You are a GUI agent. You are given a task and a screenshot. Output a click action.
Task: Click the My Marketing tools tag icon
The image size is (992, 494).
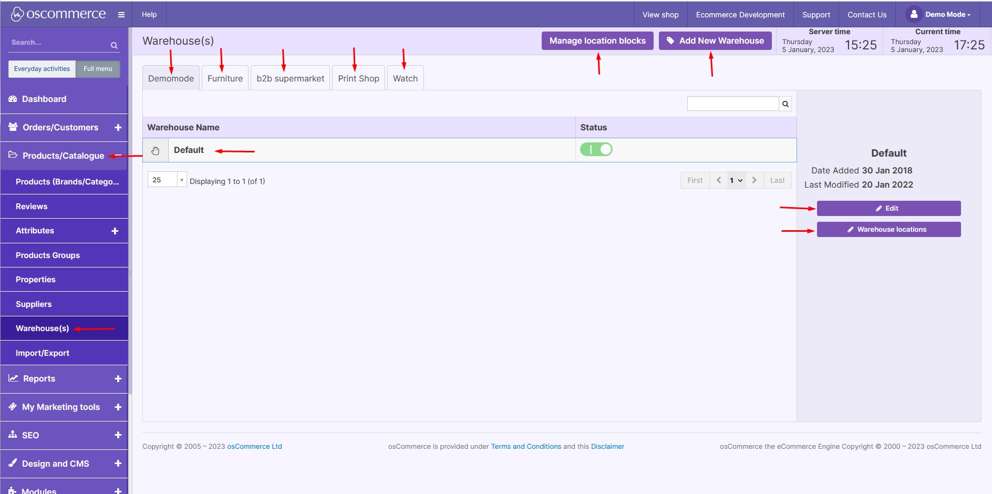(x=13, y=407)
